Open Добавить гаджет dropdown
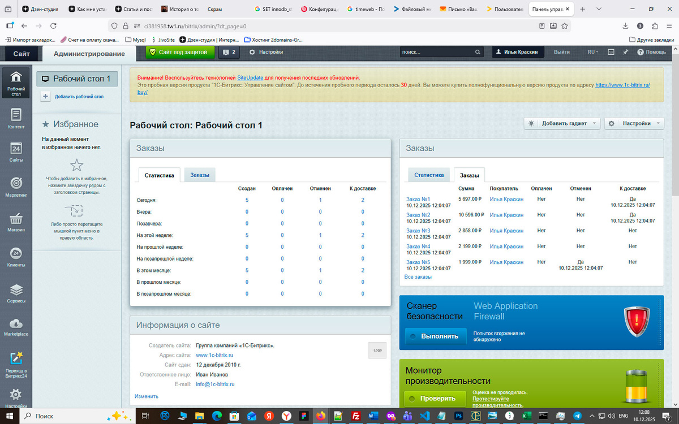 562,123
